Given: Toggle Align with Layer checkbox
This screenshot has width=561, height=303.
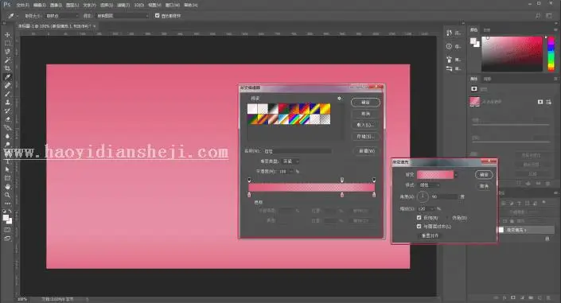Looking at the screenshot, I should (419, 226).
